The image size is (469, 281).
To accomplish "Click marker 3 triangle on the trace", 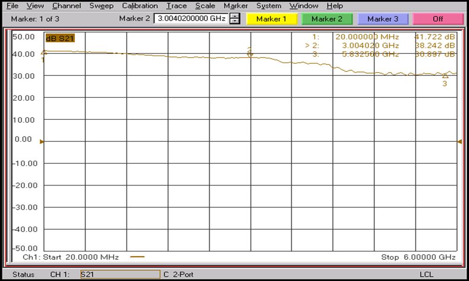I will click(x=445, y=75).
